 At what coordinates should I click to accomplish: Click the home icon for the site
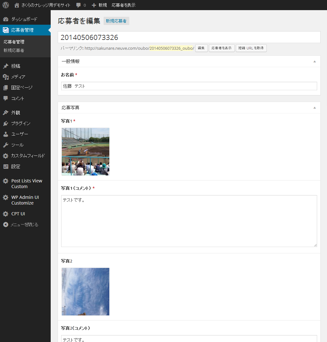click(17, 5)
